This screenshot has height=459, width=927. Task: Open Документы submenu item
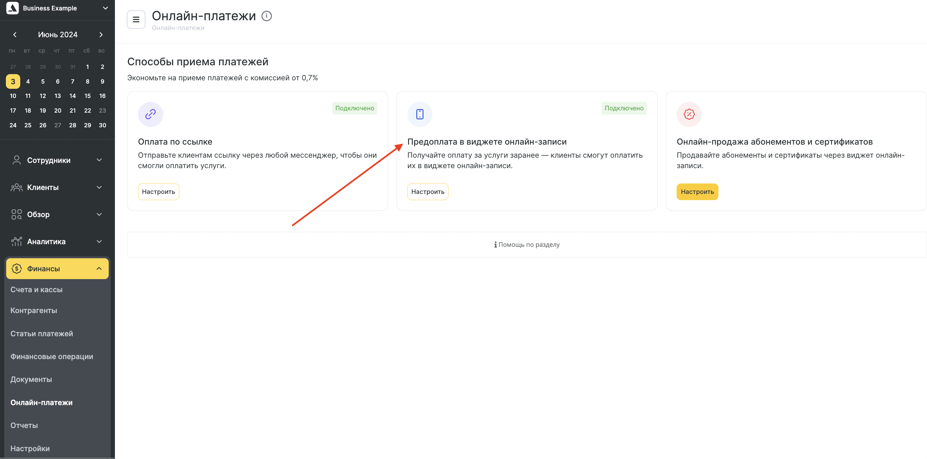coord(31,379)
